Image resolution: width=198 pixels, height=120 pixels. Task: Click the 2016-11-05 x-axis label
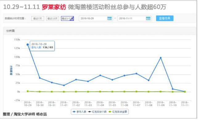(112, 104)
